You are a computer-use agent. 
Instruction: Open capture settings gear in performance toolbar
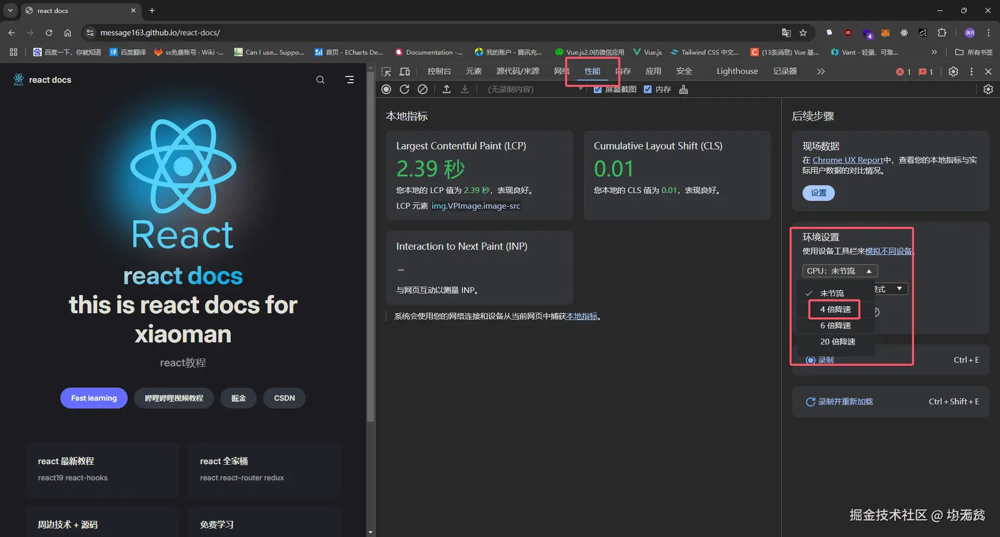pyautogui.click(x=988, y=89)
